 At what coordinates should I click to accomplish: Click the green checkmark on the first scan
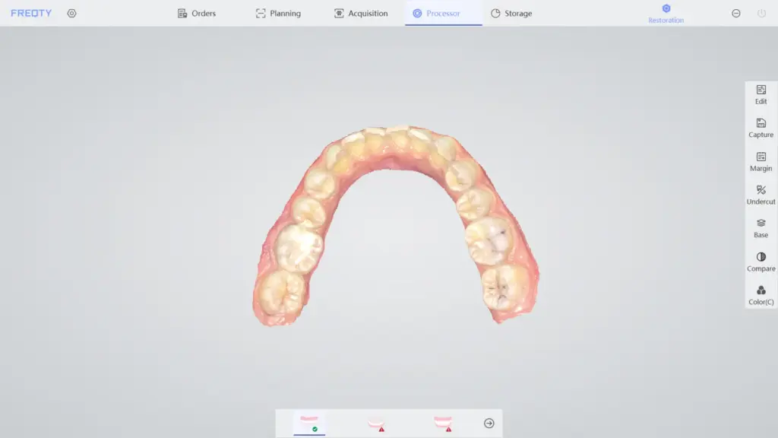tap(315, 429)
